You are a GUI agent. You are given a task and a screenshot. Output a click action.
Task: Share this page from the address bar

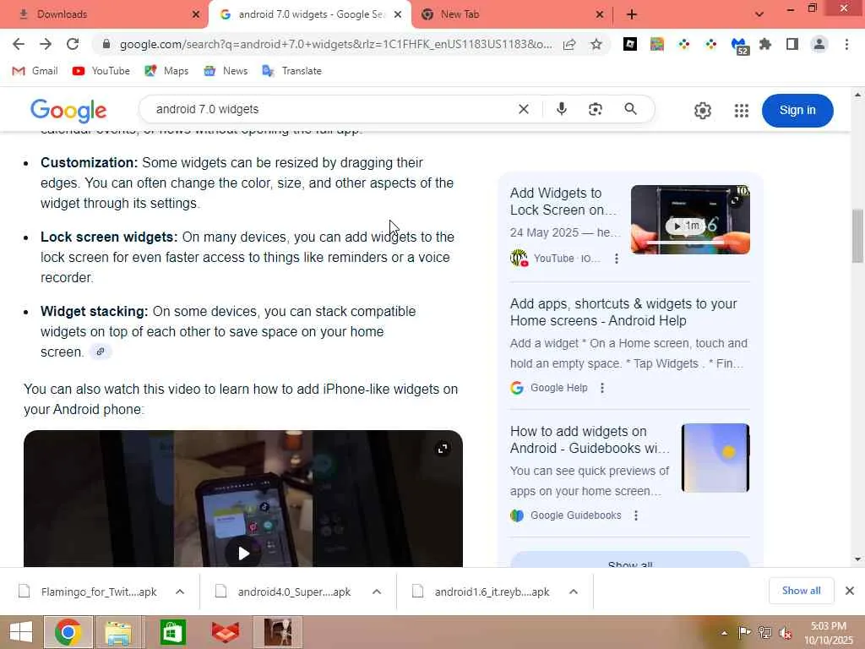coord(569,44)
